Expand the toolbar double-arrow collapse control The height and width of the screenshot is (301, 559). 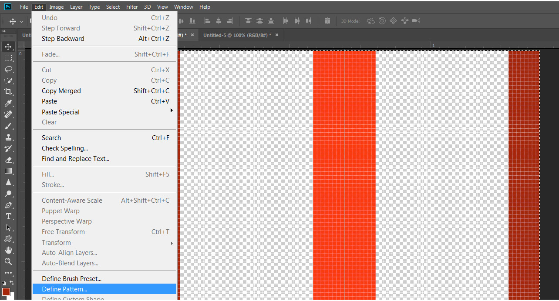coord(4,31)
